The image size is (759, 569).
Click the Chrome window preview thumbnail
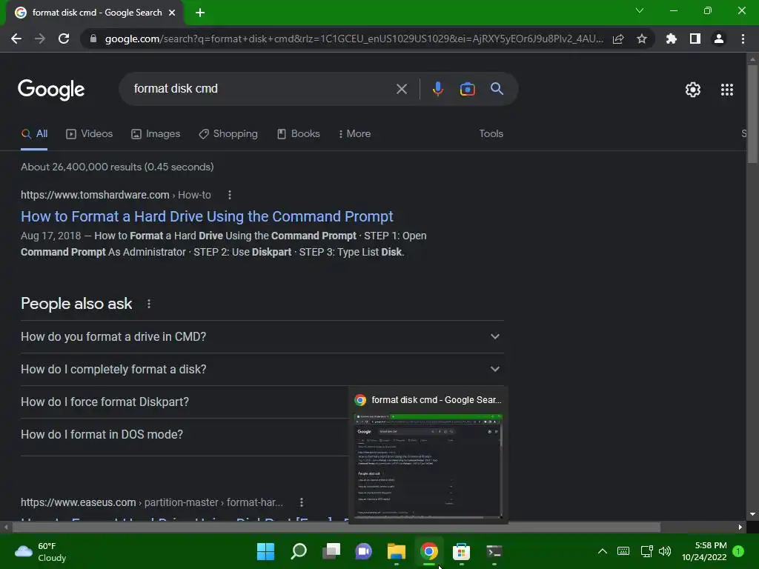tap(428, 466)
